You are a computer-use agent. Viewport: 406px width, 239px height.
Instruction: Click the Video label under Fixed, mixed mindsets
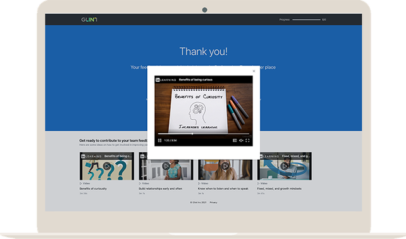[x=262, y=183]
